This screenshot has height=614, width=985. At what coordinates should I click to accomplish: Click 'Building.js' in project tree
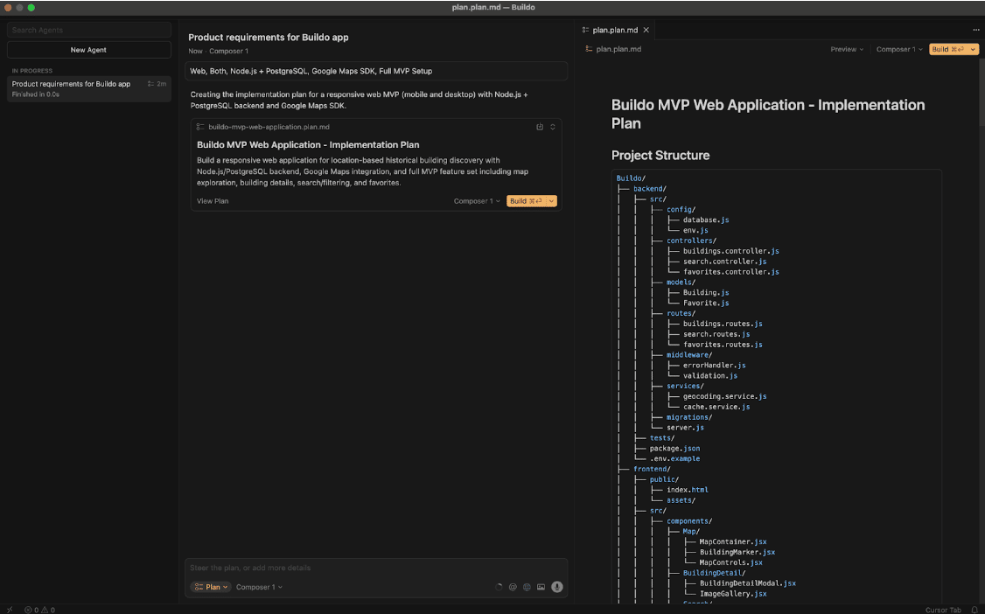706,292
